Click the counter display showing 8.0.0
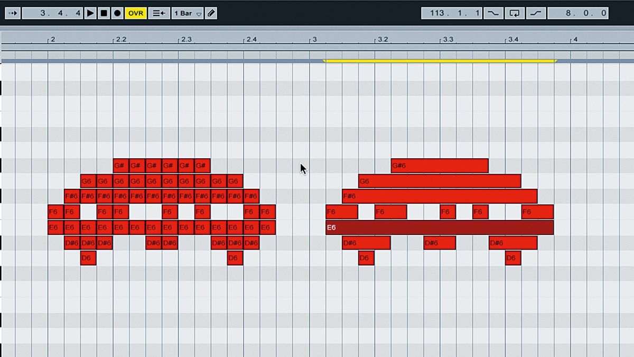 click(578, 13)
